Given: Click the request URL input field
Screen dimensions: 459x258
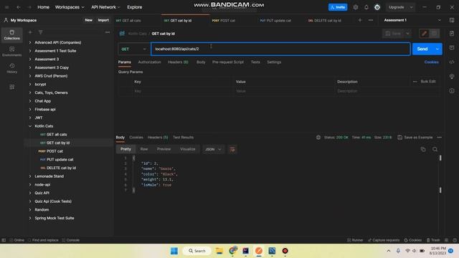Looking at the screenshot, I should (x=280, y=49).
